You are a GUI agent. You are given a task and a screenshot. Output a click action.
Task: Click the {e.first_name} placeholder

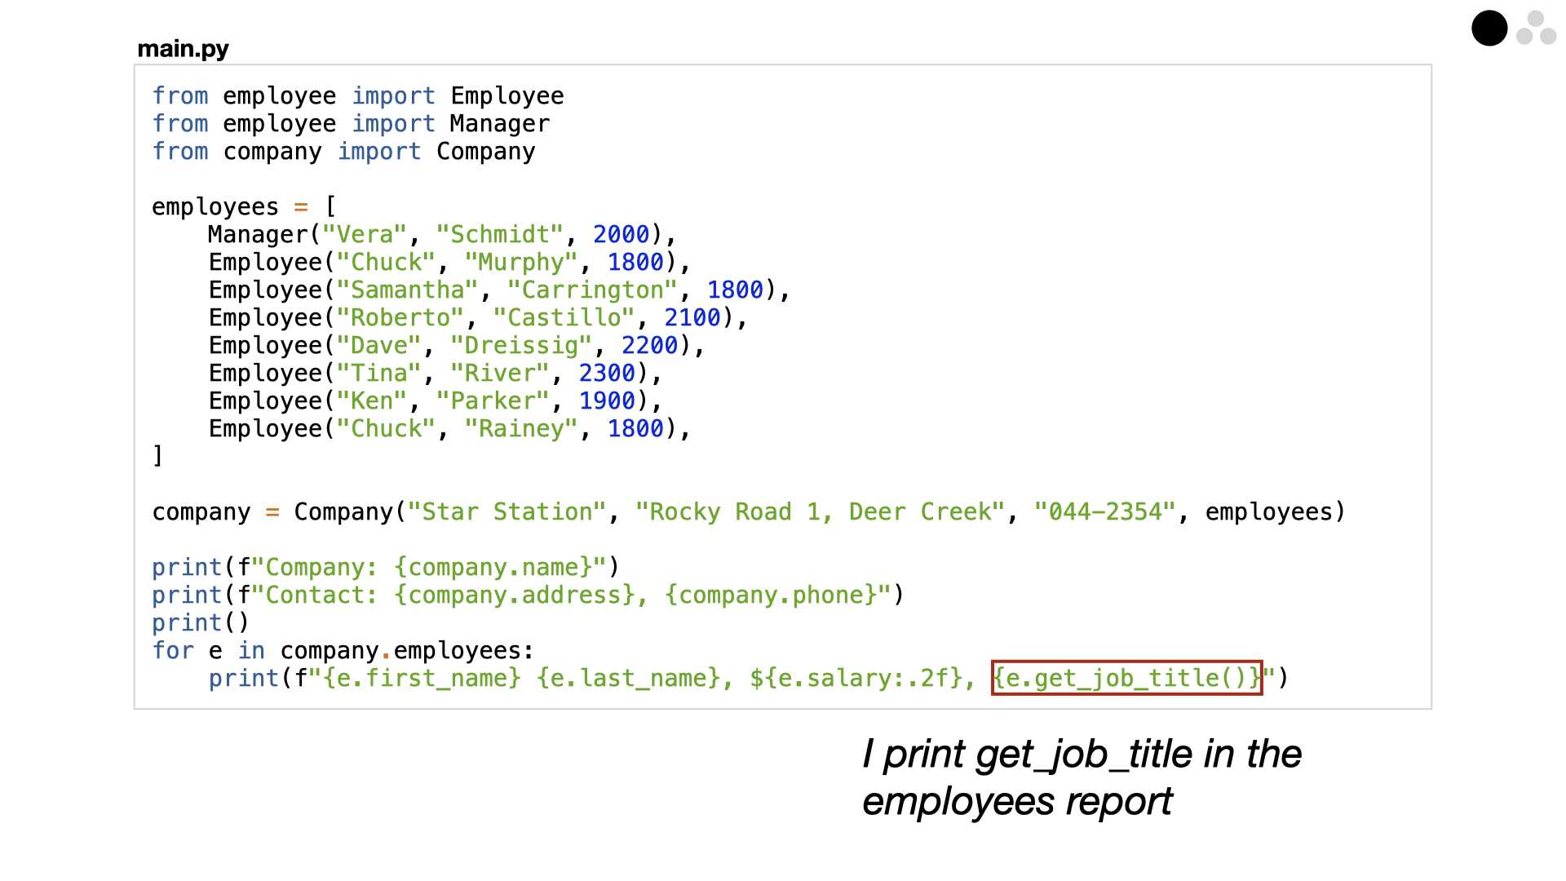pos(422,679)
